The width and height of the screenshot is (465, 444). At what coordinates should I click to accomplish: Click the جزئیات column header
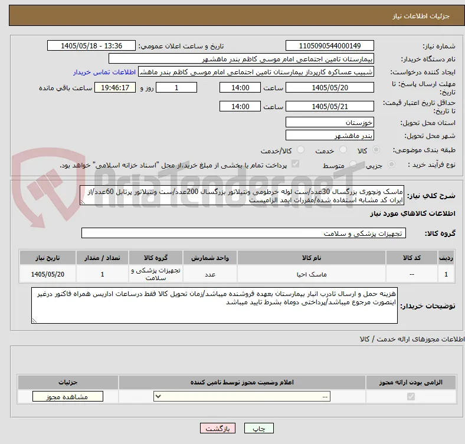(68, 382)
